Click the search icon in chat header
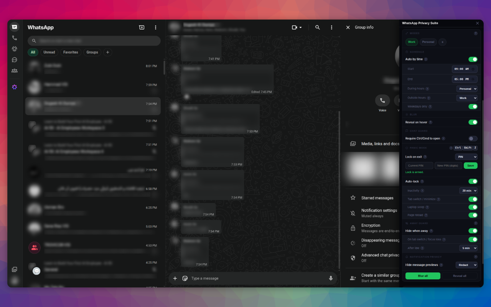The width and height of the screenshot is (491, 307). 318,28
